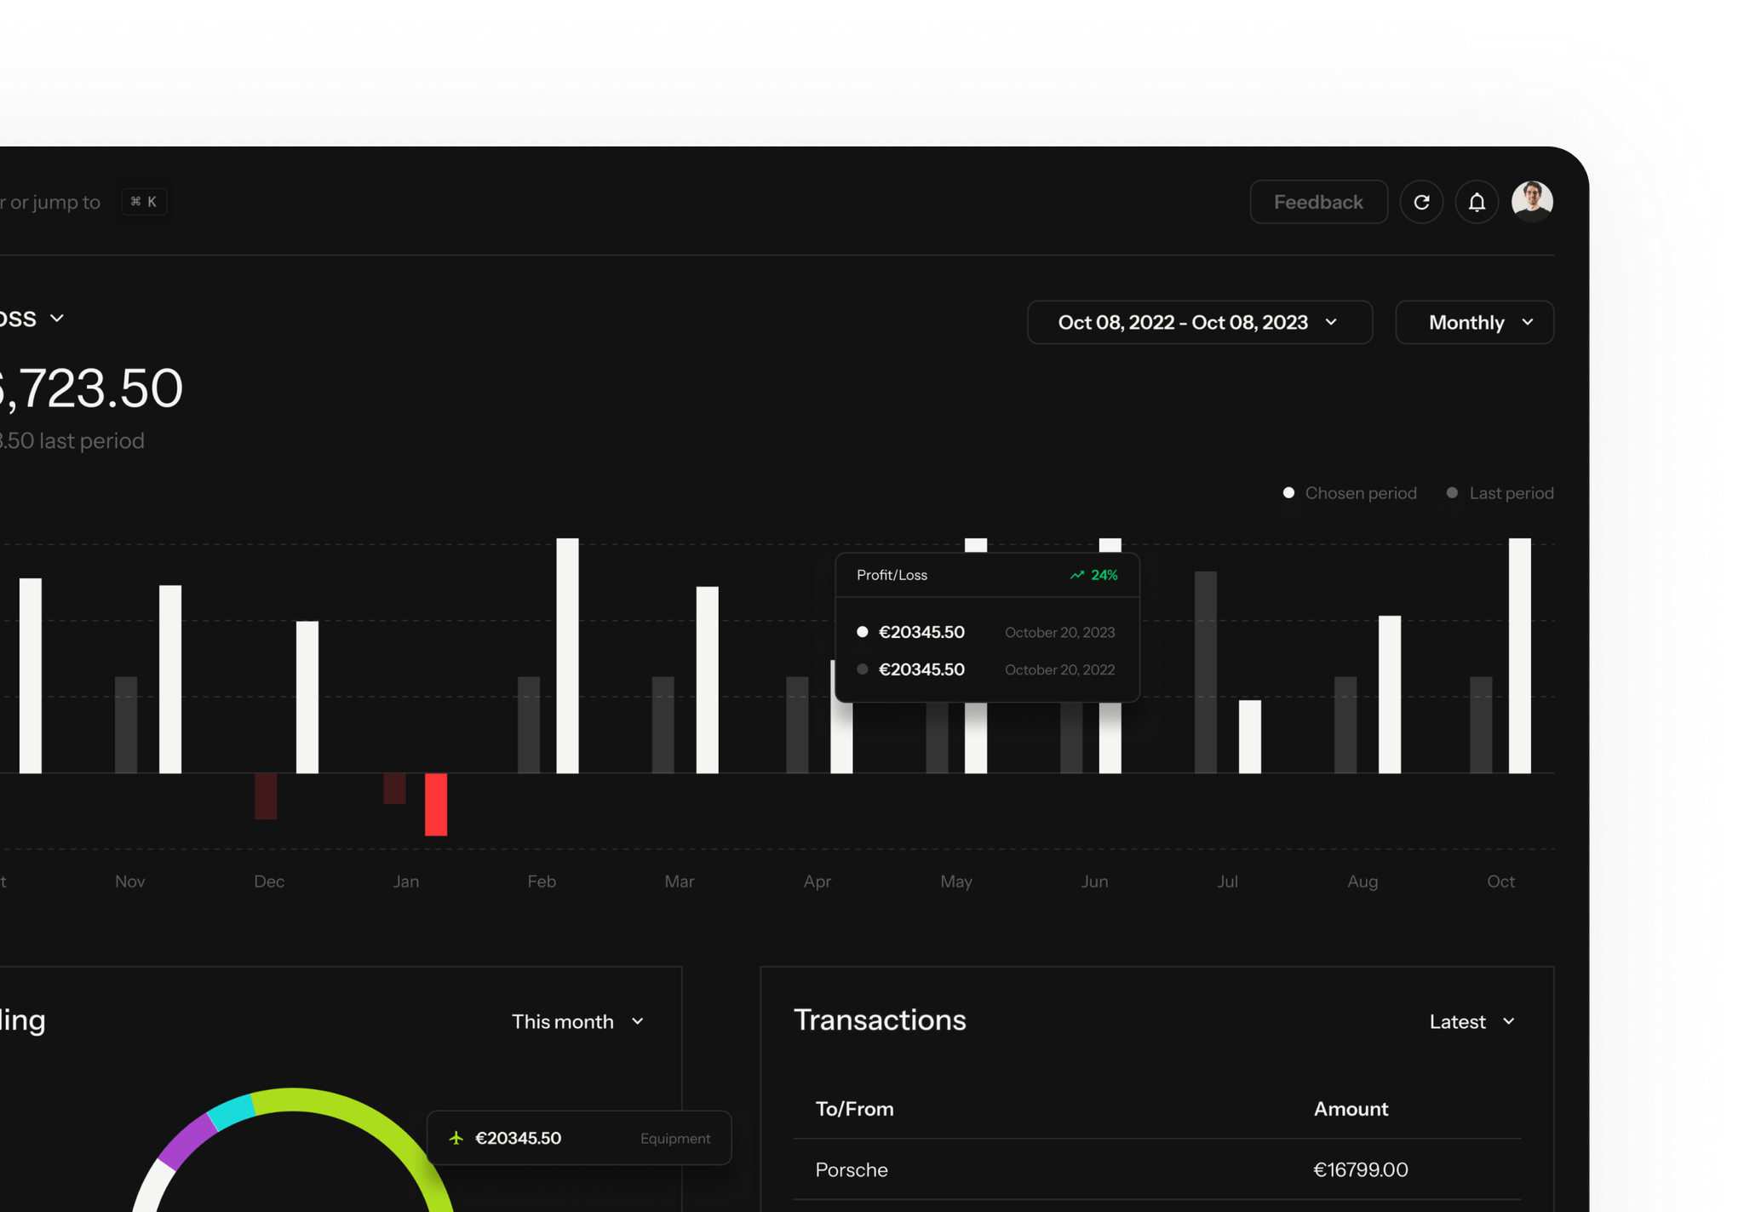Open notifications bell icon
Image resolution: width=1744 pixels, height=1212 pixels.
click(x=1477, y=202)
